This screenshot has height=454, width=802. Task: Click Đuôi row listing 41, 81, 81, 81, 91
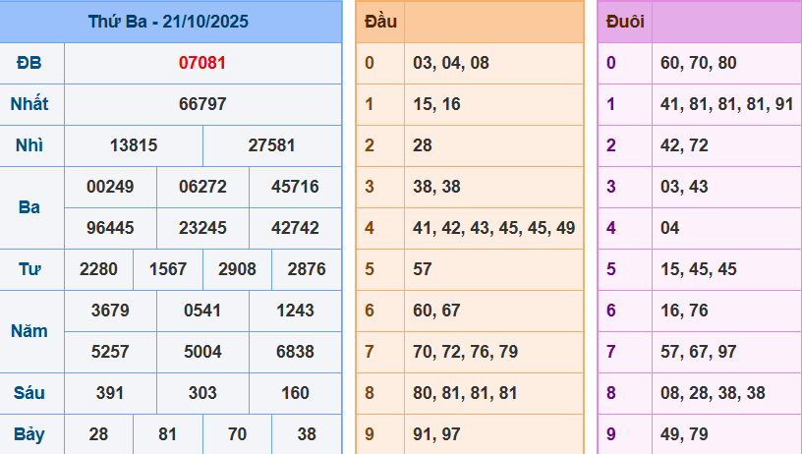pos(726,104)
